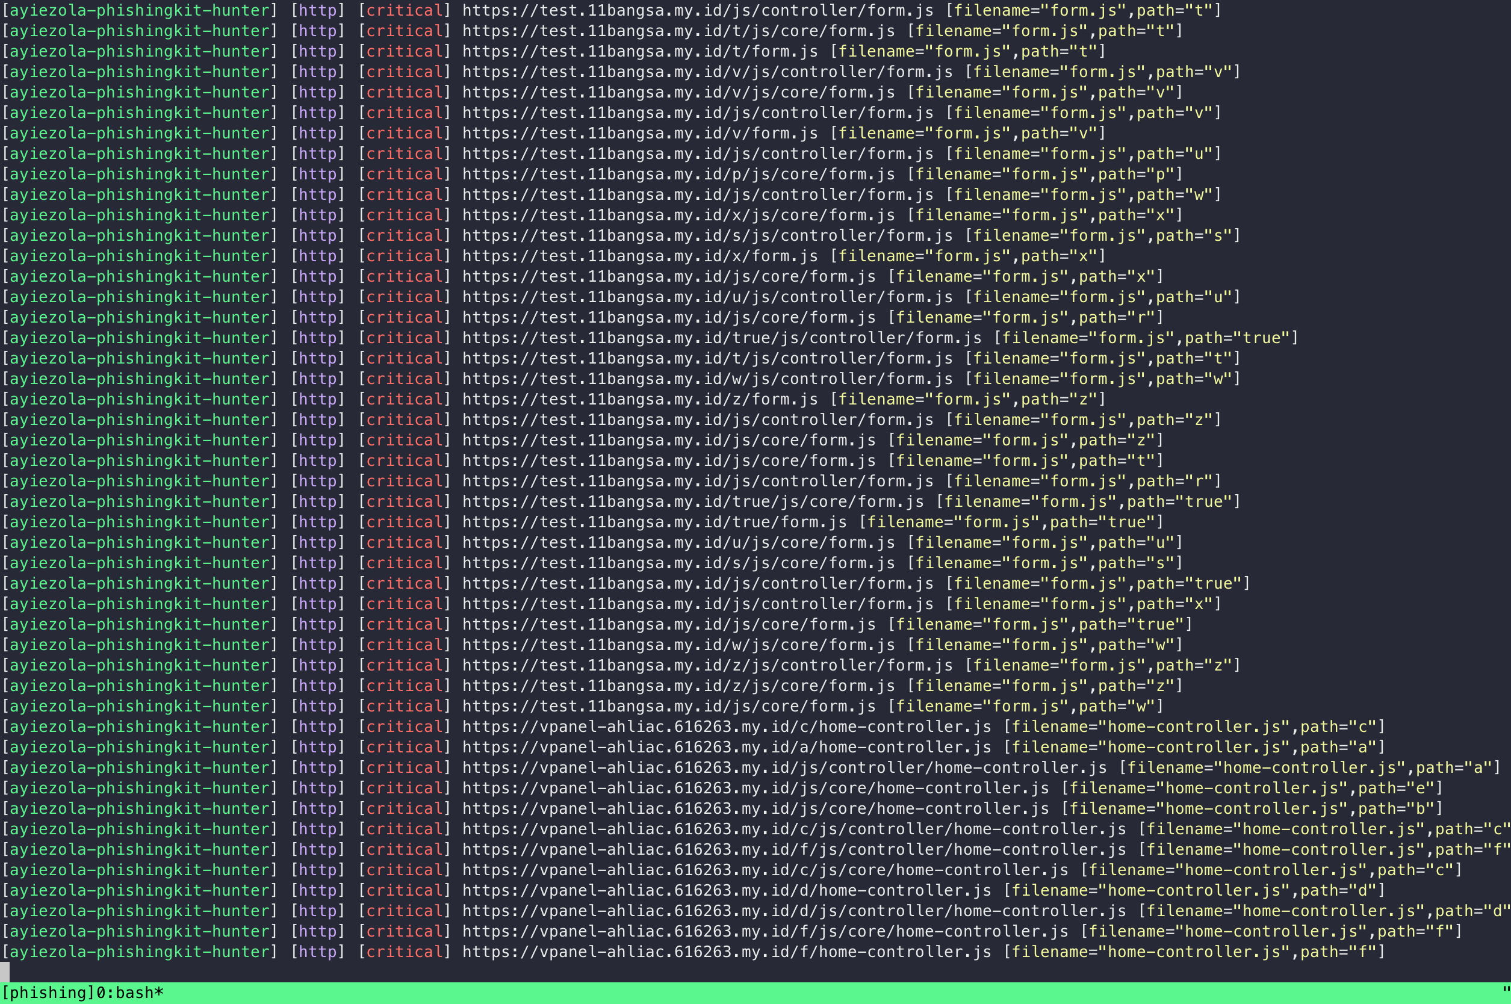1511x1004 pixels.
Task: Open URL test.11bangsa.my.id/true/js/controller/form.js
Action: (722, 338)
